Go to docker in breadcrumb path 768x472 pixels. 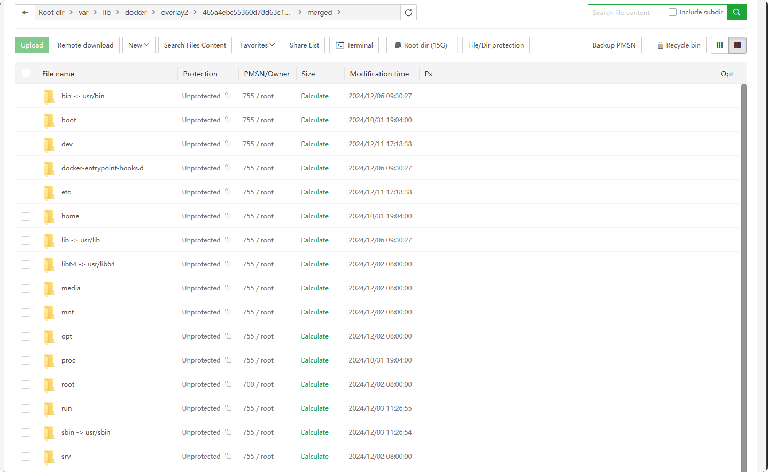[x=136, y=12]
